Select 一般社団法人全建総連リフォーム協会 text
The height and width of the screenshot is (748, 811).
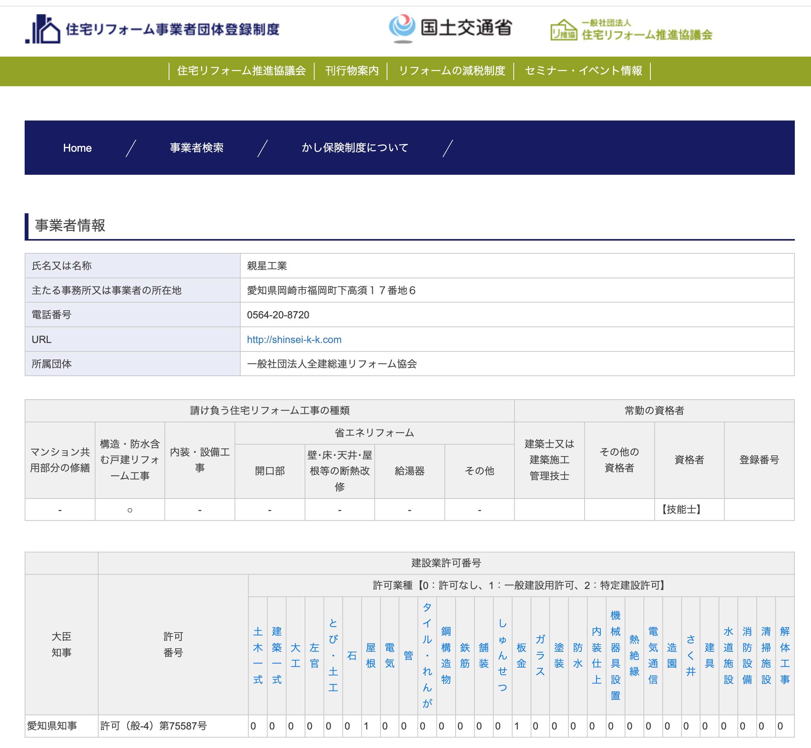332,364
